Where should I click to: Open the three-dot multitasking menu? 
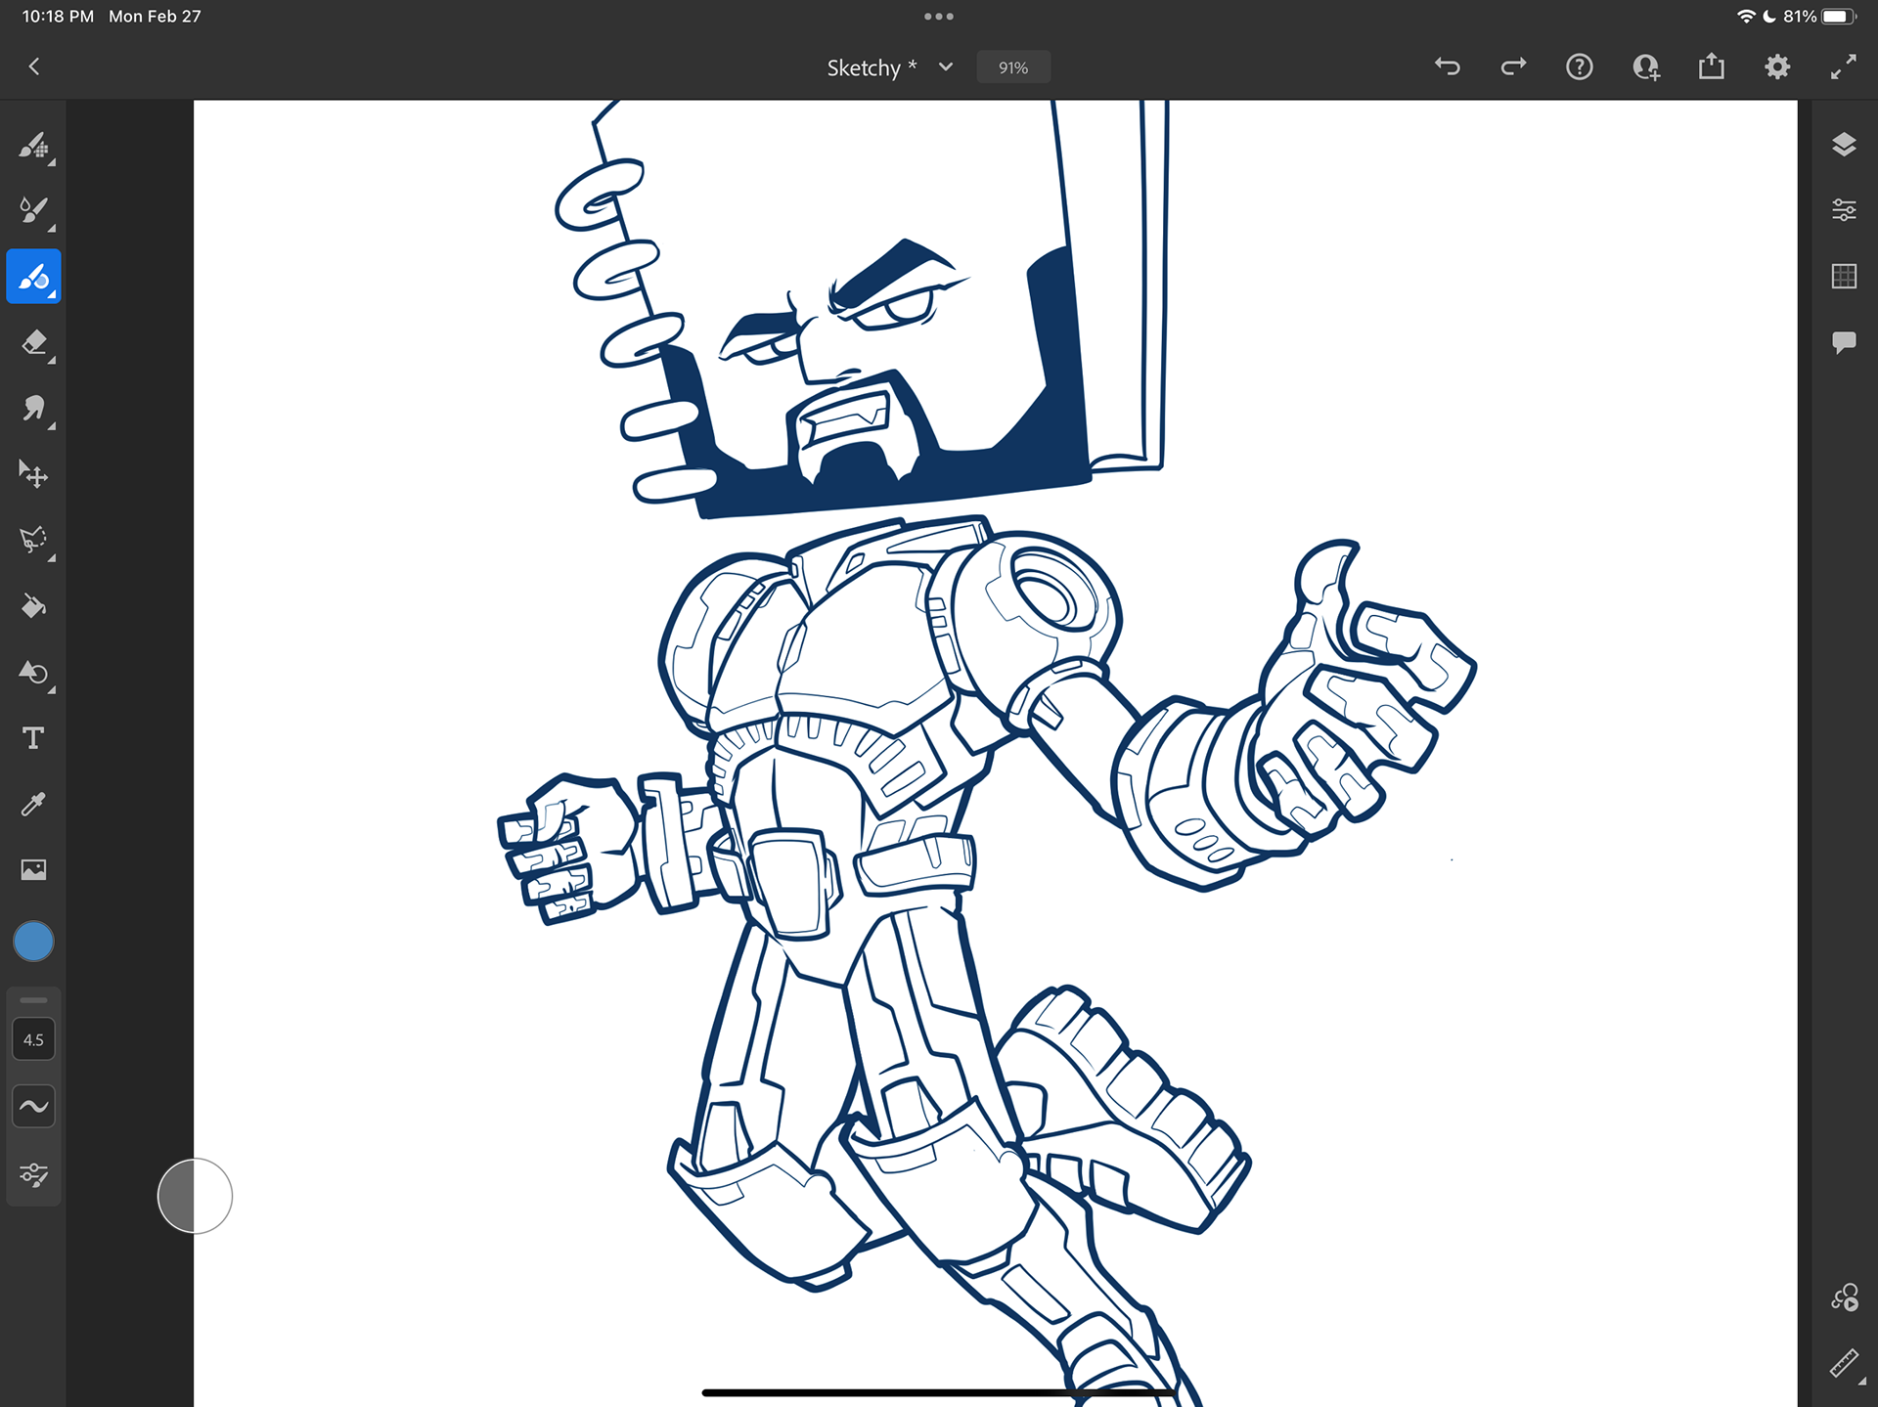(939, 17)
